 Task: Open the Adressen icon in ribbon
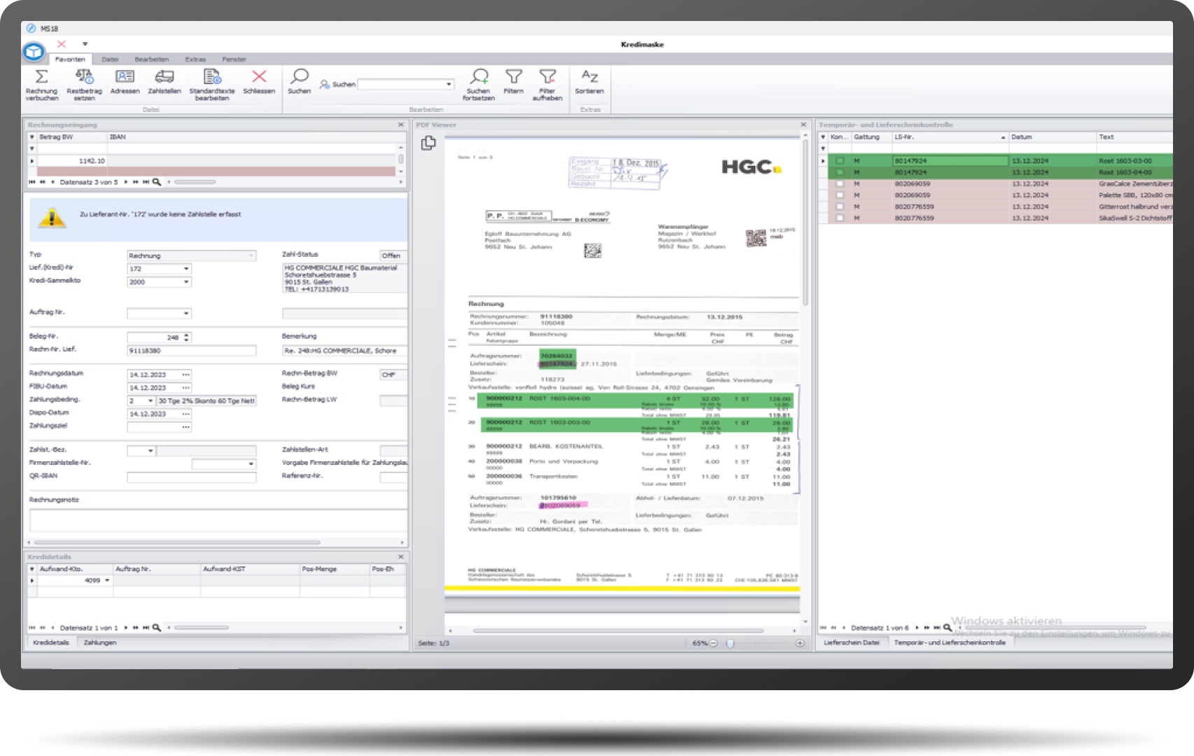point(125,77)
